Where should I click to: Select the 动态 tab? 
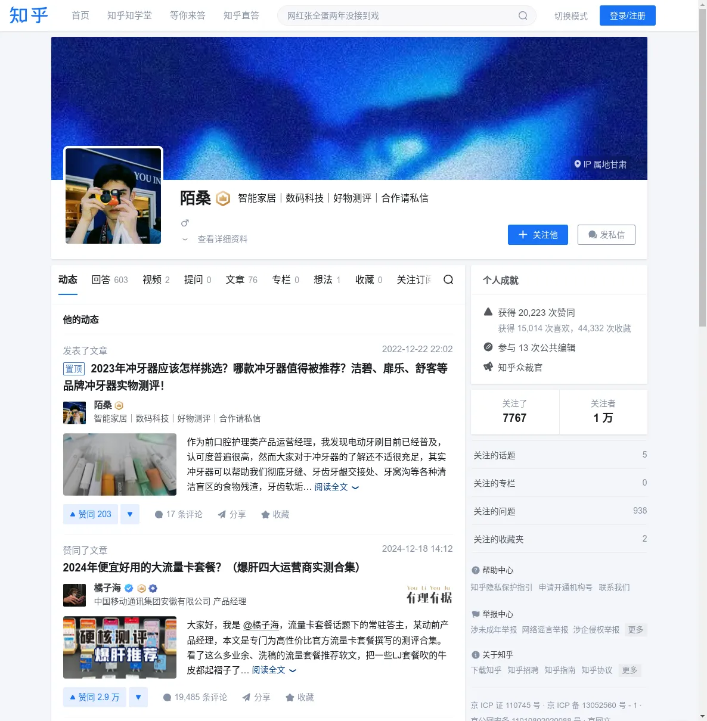(x=68, y=279)
